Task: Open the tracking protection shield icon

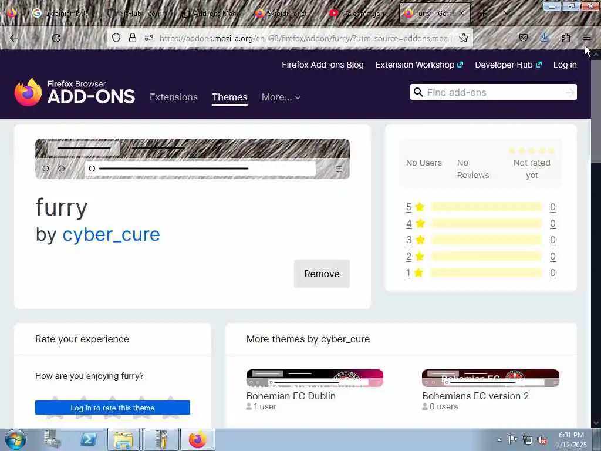Action: coord(116,38)
